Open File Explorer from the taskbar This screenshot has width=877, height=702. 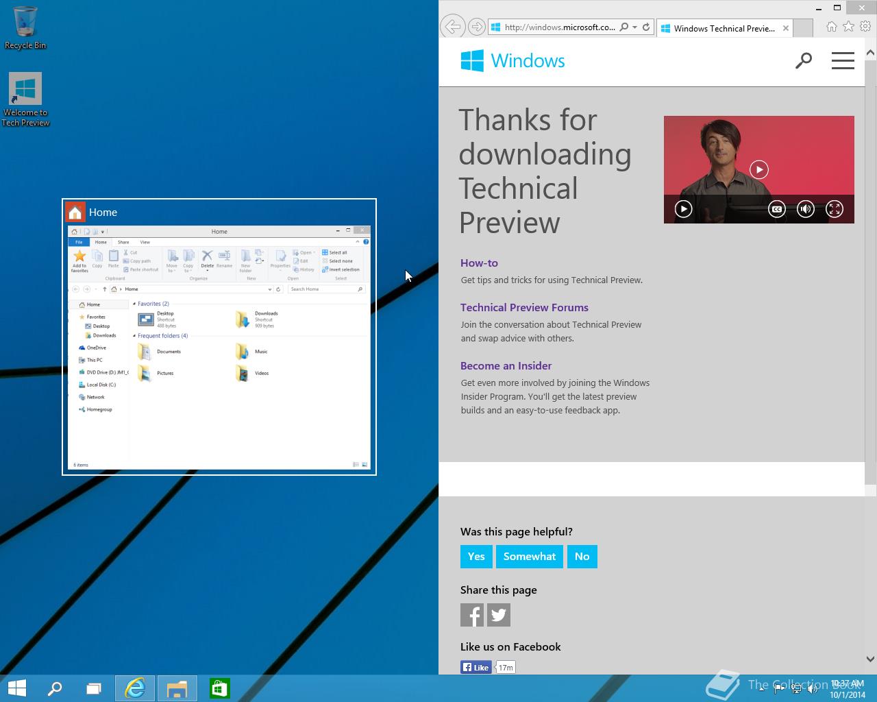click(177, 688)
